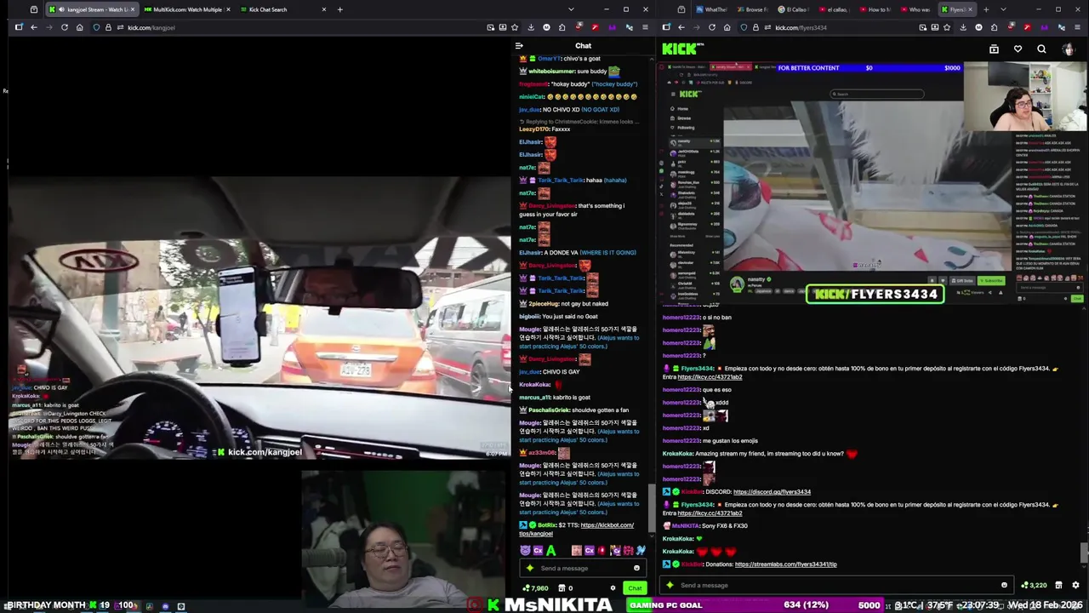The width and height of the screenshot is (1089, 613).
Task: Click the kangjoel chat scrollbar
Action: click(651, 507)
